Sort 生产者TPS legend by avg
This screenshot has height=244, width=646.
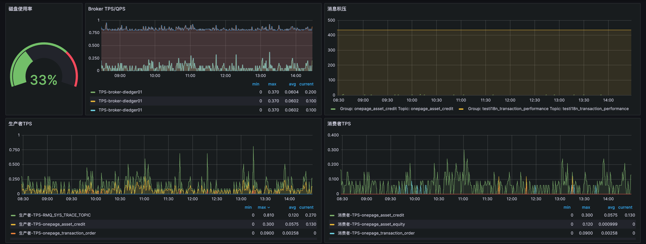[292, 207]
